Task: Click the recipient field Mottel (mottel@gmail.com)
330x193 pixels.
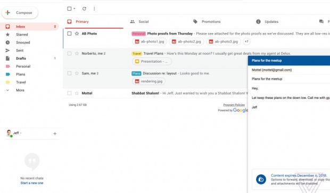Action: [271, 70]
